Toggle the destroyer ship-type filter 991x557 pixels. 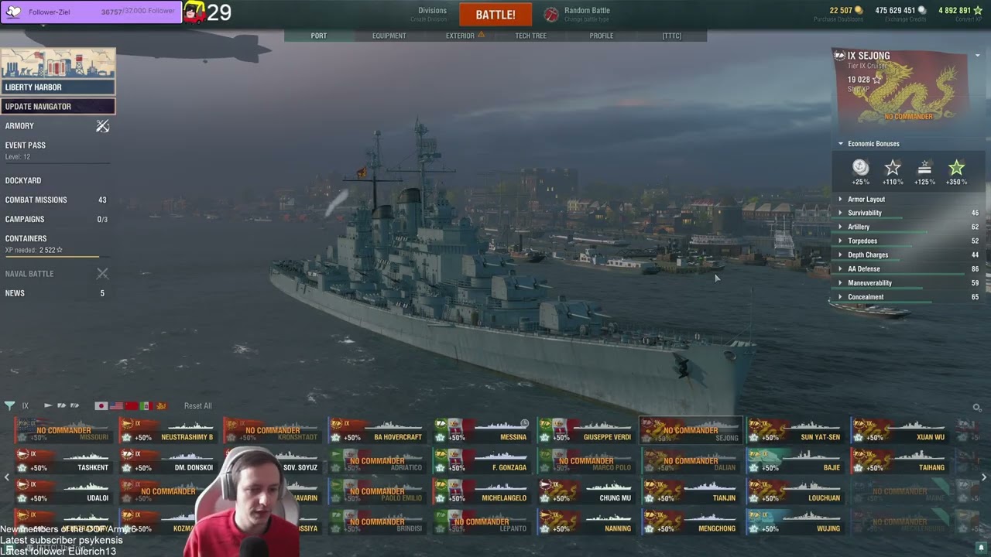pos(48,406)
